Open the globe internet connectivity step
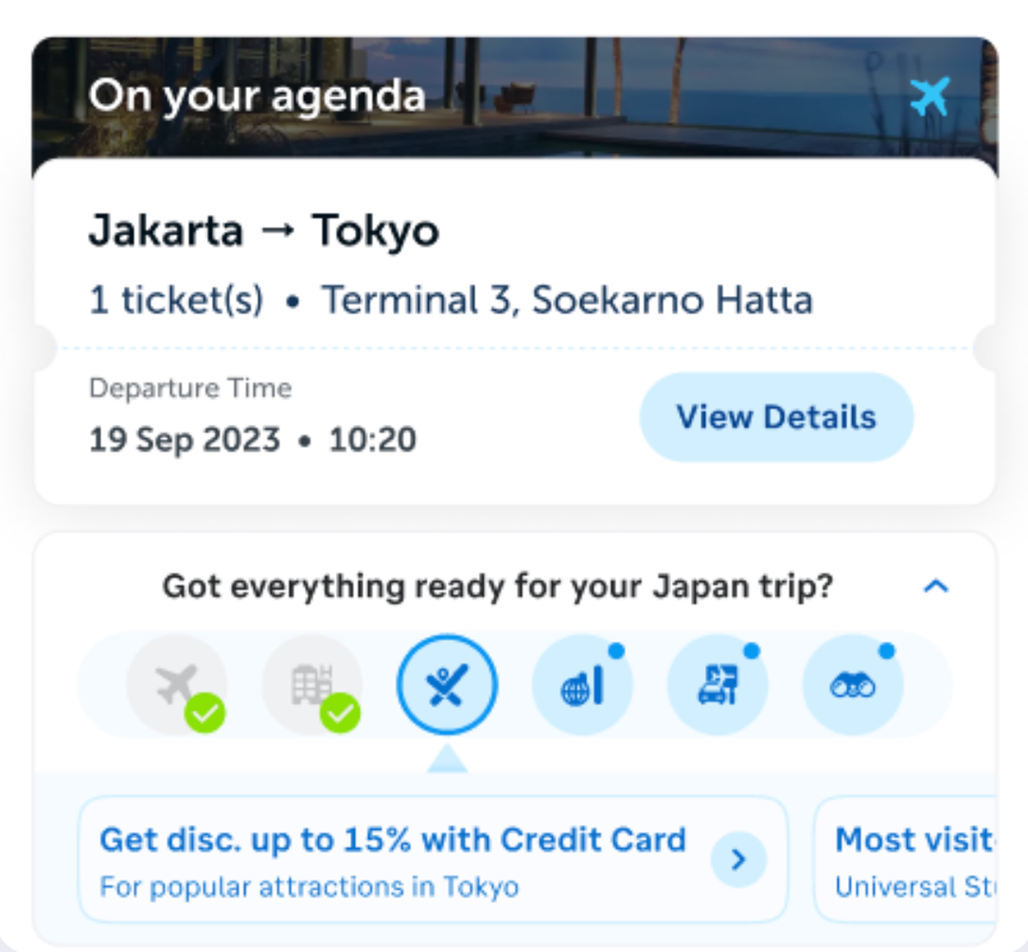Screen dimensions: 1028x952 582,685
